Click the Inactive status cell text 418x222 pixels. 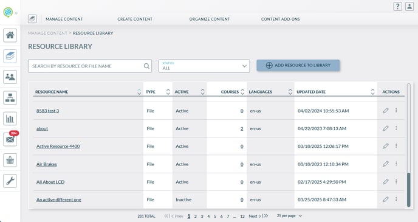[x=183, y=199]
